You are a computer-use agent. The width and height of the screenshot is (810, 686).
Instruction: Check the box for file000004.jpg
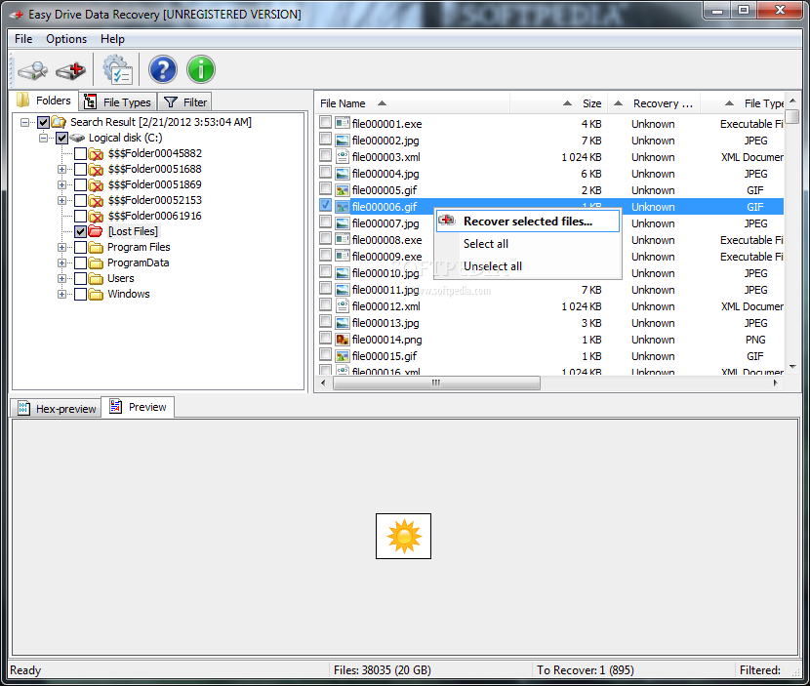(325, 172)
